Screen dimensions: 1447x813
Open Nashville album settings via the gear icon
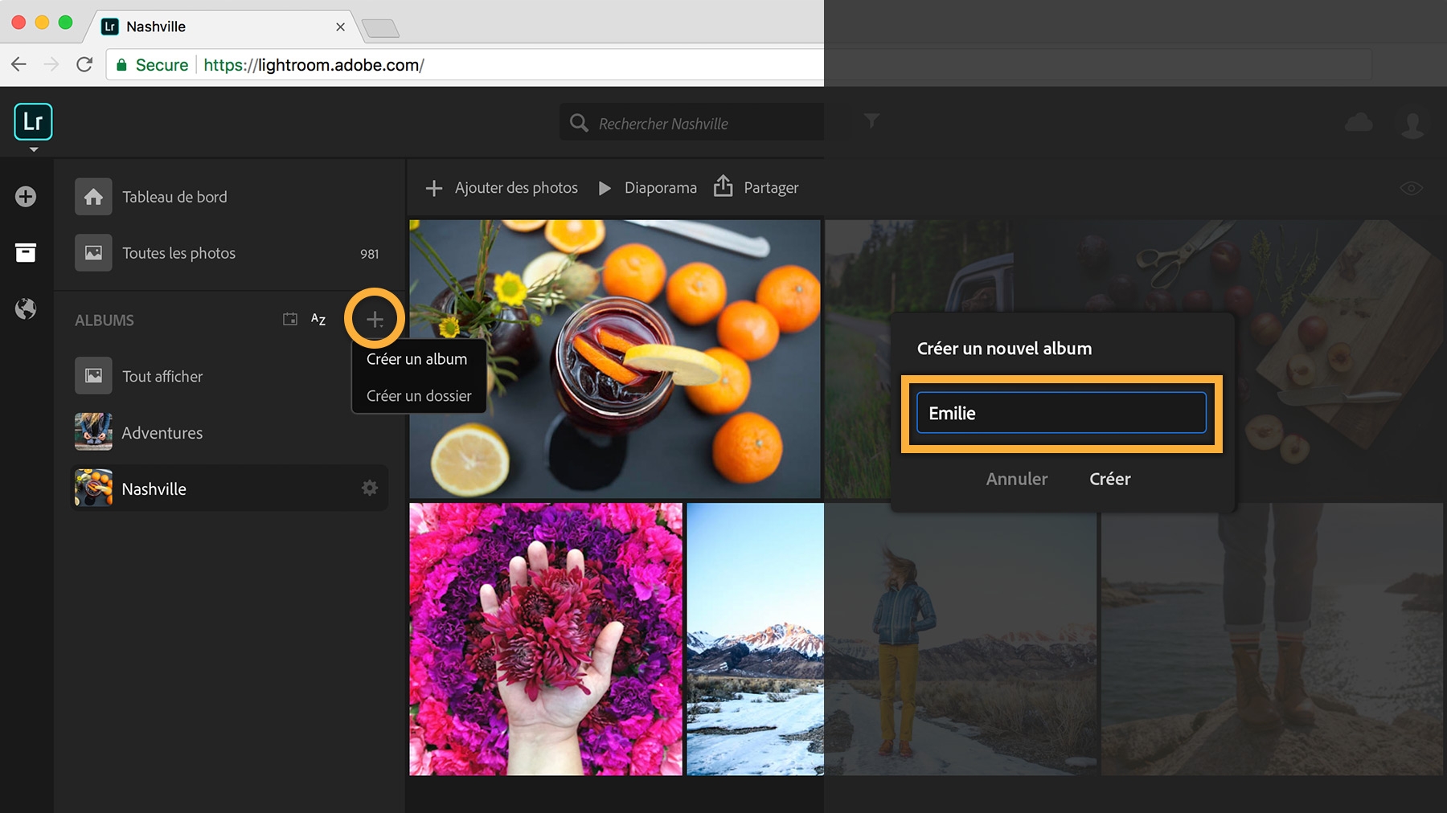(370, 488)
